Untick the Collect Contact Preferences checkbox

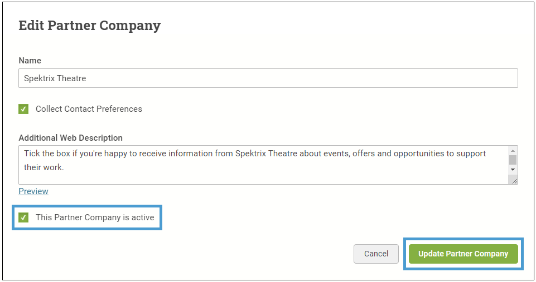click(x=23, y=109)
